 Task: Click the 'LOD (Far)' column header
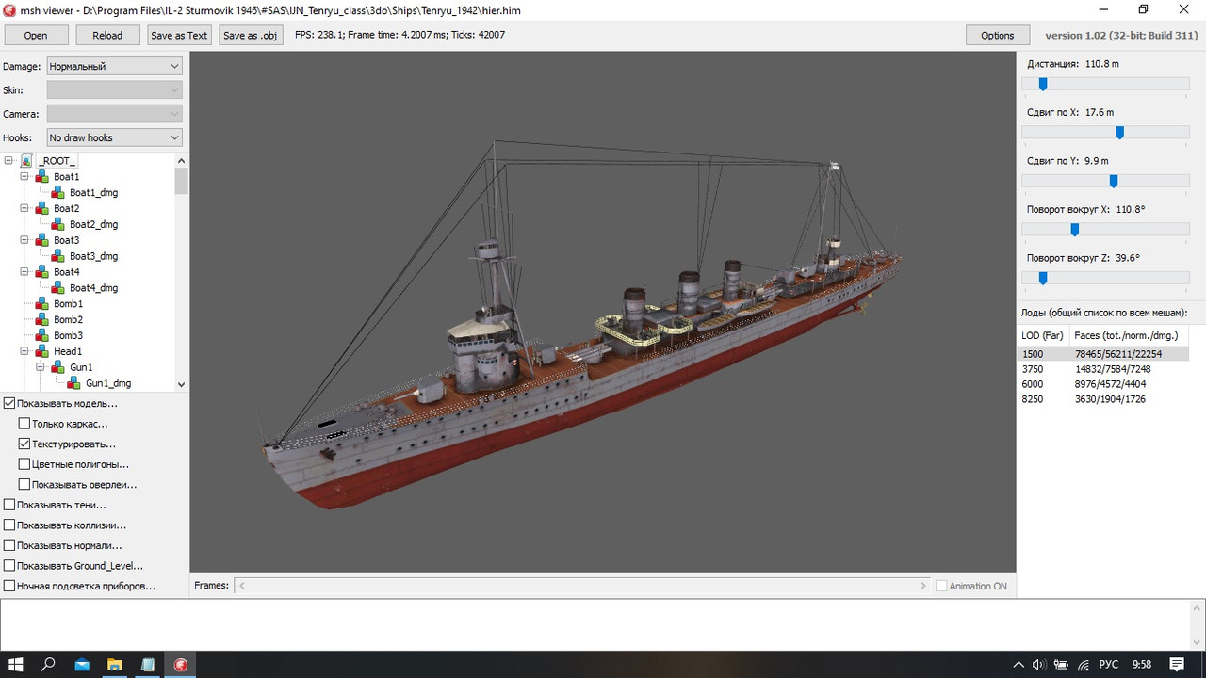(1043, 335)
